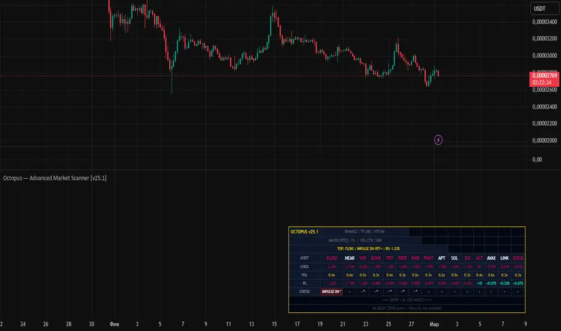Click the 0.5x volume cell under WIF
The height and width of the screenshot is (331, 561).
coord(363,275)
